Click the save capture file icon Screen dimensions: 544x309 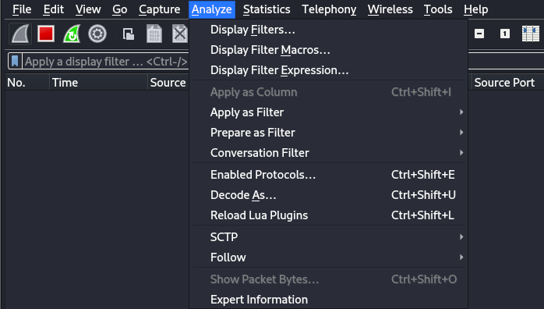coord(154,34)
